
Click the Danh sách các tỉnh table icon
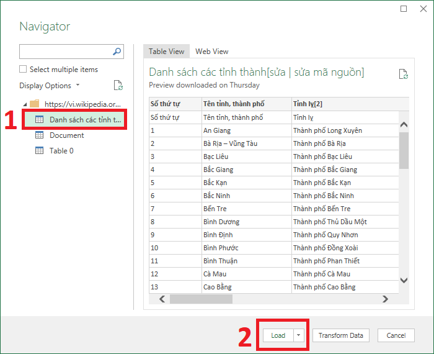[39, 119]
